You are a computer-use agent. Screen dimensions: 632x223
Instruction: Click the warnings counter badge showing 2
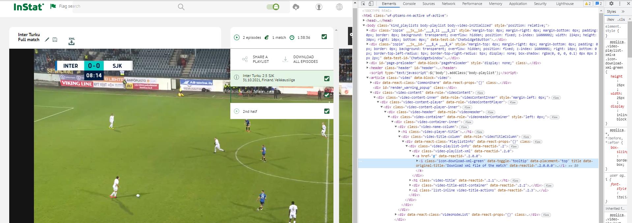[x=588, y=4]
